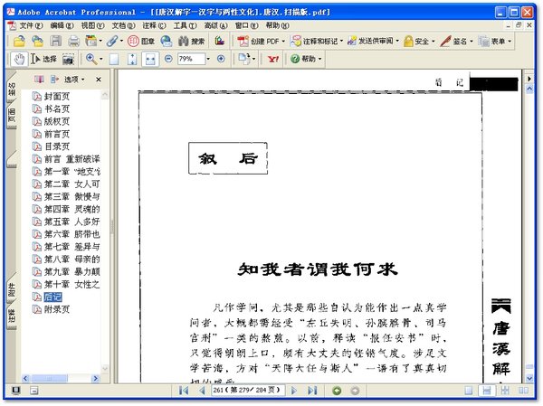This screenshot has height=406, width=543.
Task: Jump to the last page
Action: point(312,391)
